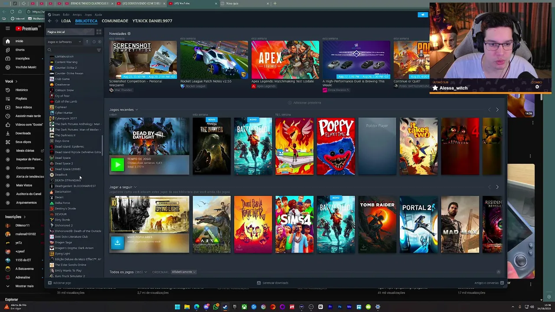Open Portal 2 game cover
Image resolution: width=555 pixels, height=312 pixels.
(418, 224)
